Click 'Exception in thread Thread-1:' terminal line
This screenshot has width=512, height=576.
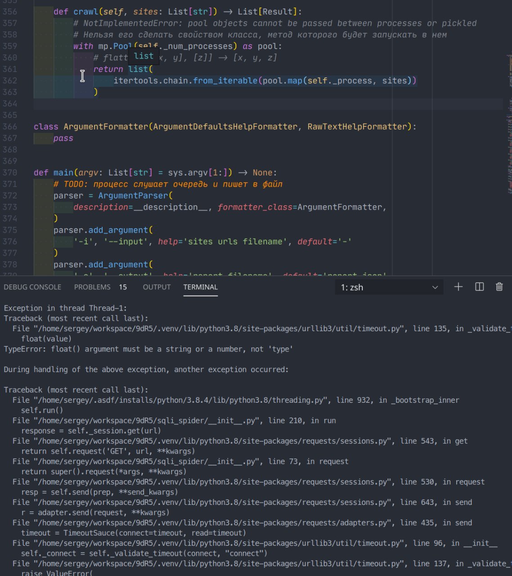click(x=65, y=308)
